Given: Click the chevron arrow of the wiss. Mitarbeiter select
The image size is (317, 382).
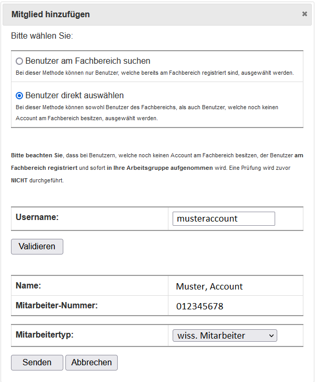Looking at the screenshot, I should 271,336.
